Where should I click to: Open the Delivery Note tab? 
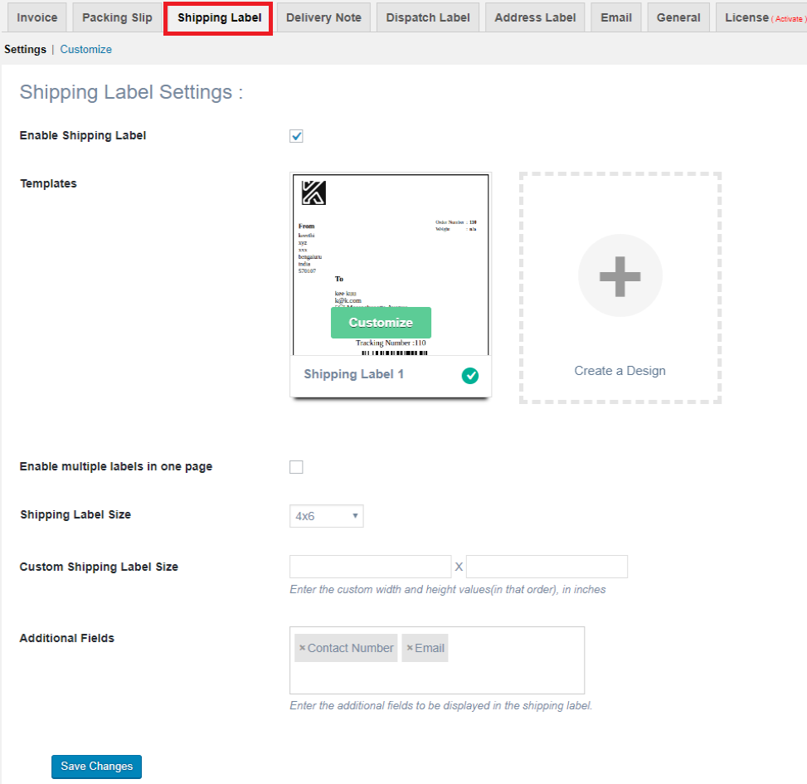[323, 17]
